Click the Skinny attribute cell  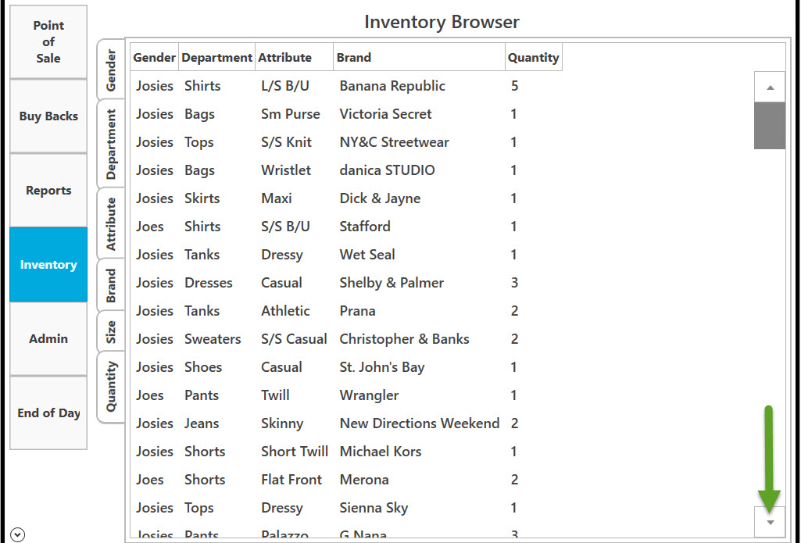coord(282,423)
